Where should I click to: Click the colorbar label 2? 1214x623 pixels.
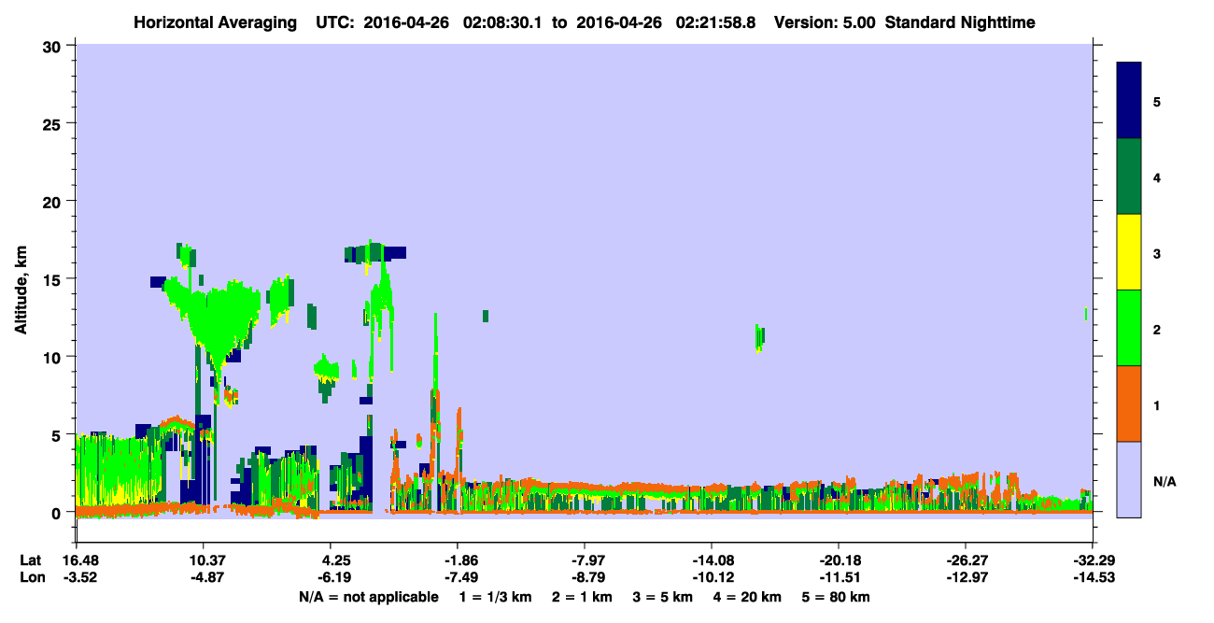(1156, 328)
